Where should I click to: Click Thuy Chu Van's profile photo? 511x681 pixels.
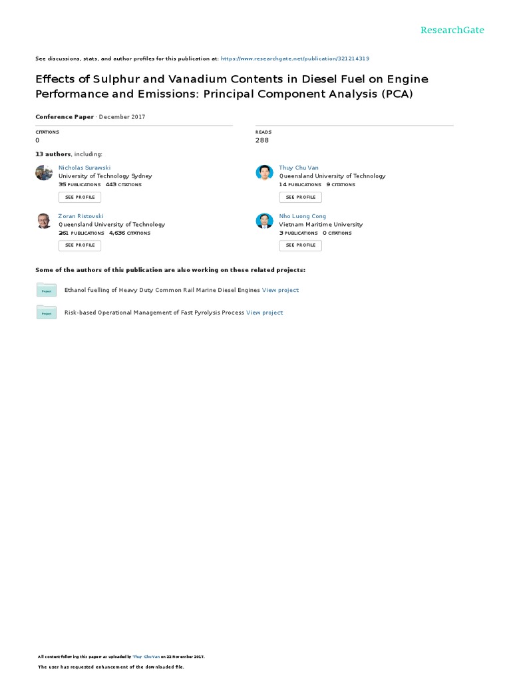(264, 173)
